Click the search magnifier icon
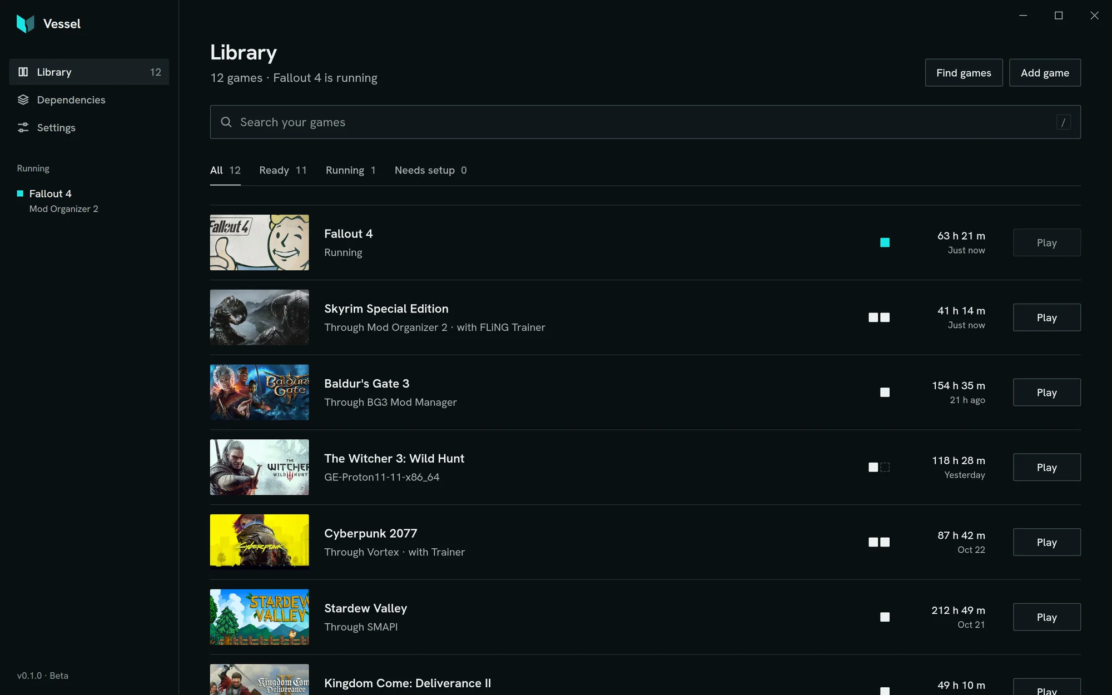Screen dimensions: 1112x695 tap(226, 122)
